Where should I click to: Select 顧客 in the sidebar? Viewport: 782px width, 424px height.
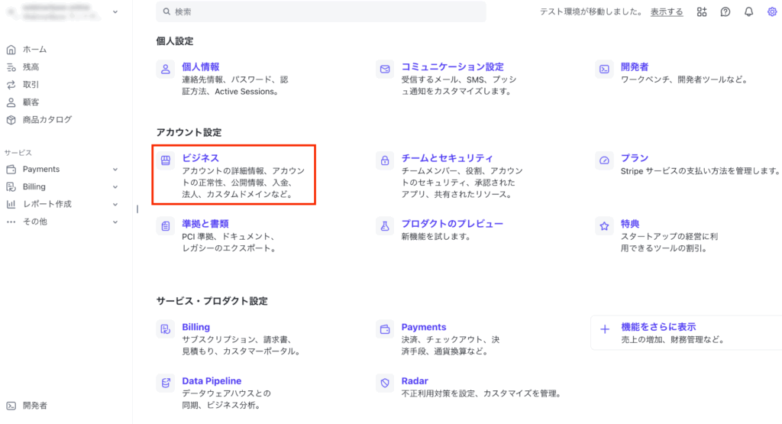[x=31, y=102]
